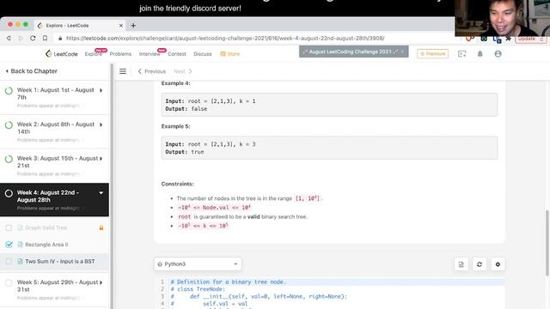This screenshot has width=550, height=309.
Task: Open the Interview menu
Action: (150, 54)
